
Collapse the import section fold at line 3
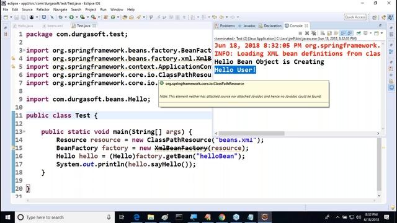coord(24,50)
